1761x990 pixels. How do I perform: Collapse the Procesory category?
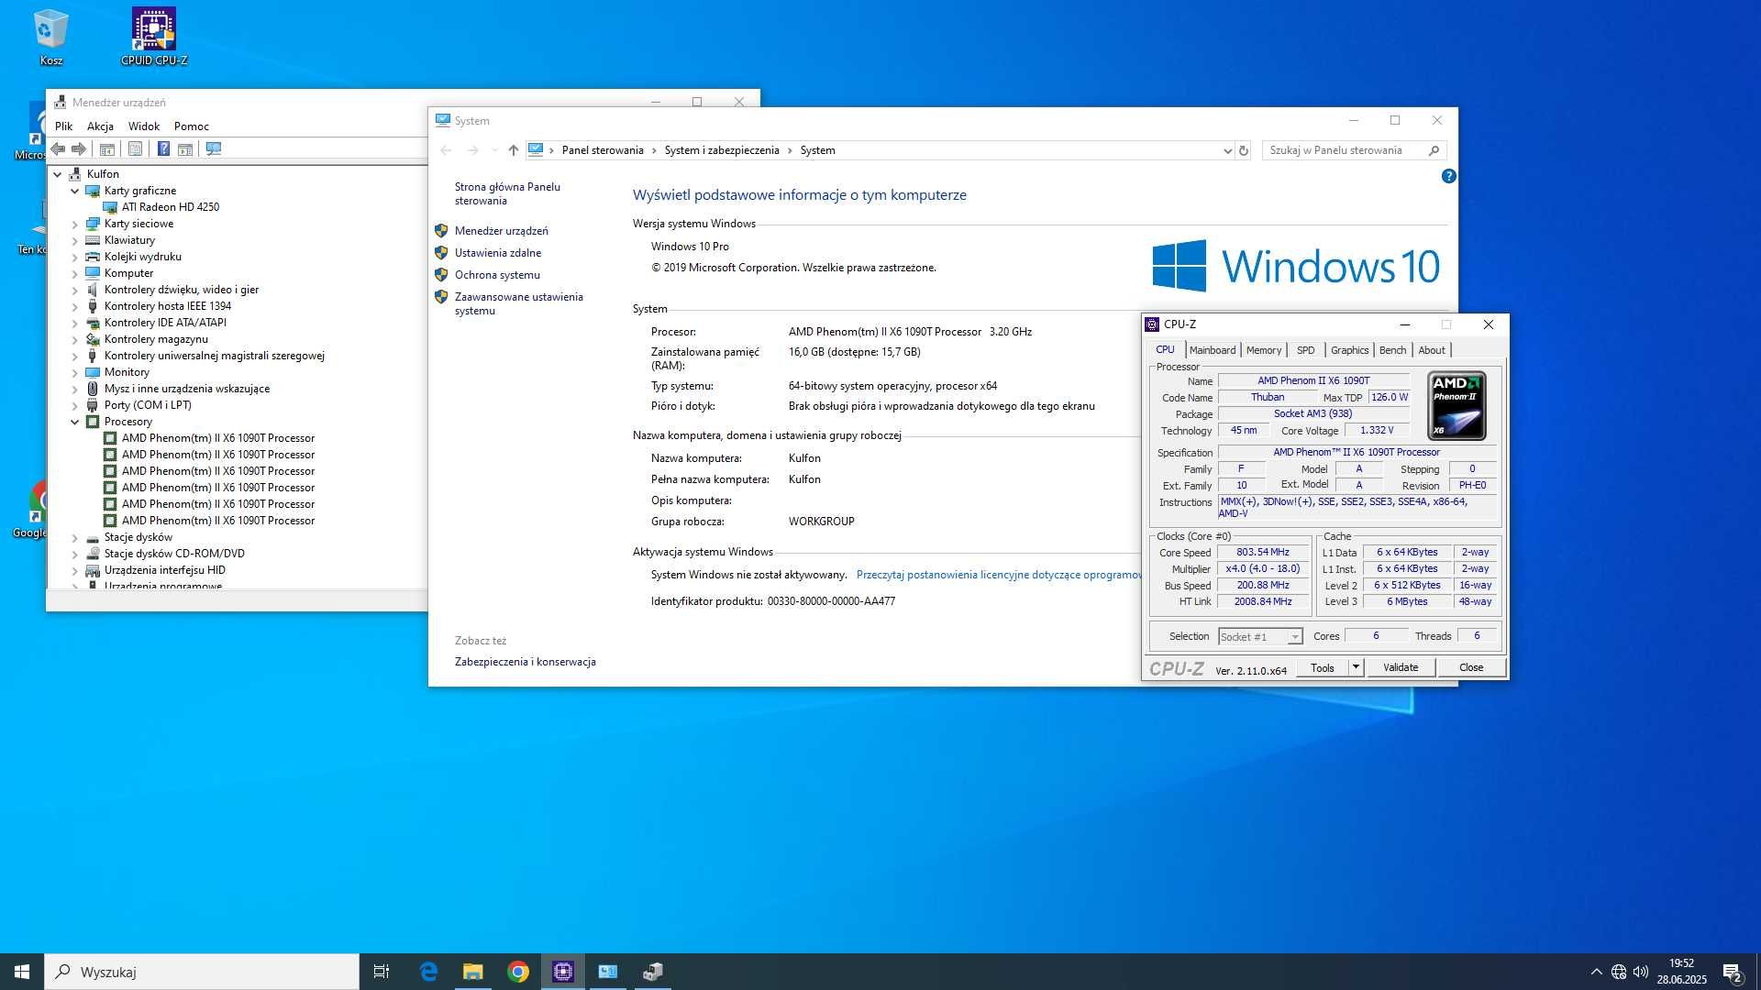pyautogui.click(x=75, y=422)
